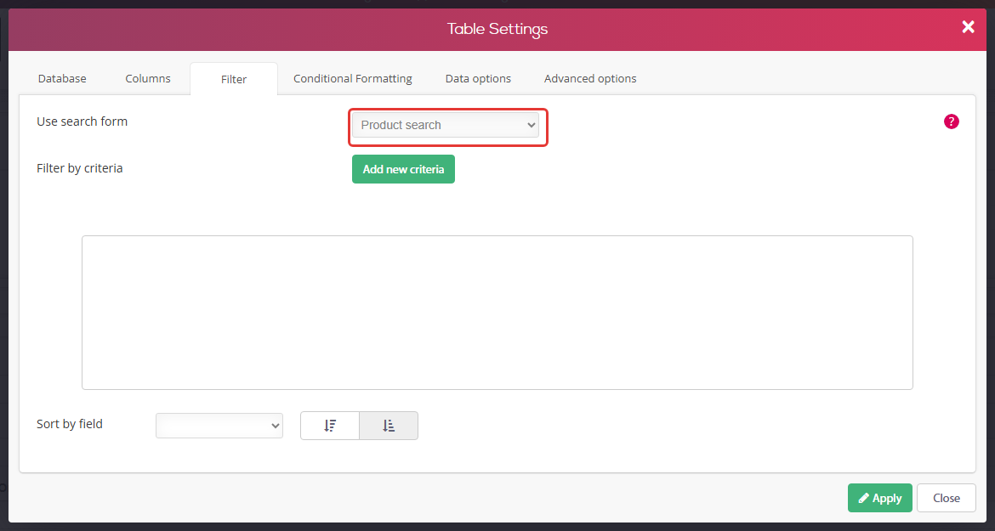The width and height of the screenshot is (995, 531).
Task: Click the pink help question mark icon
Action: pos(952,121)
